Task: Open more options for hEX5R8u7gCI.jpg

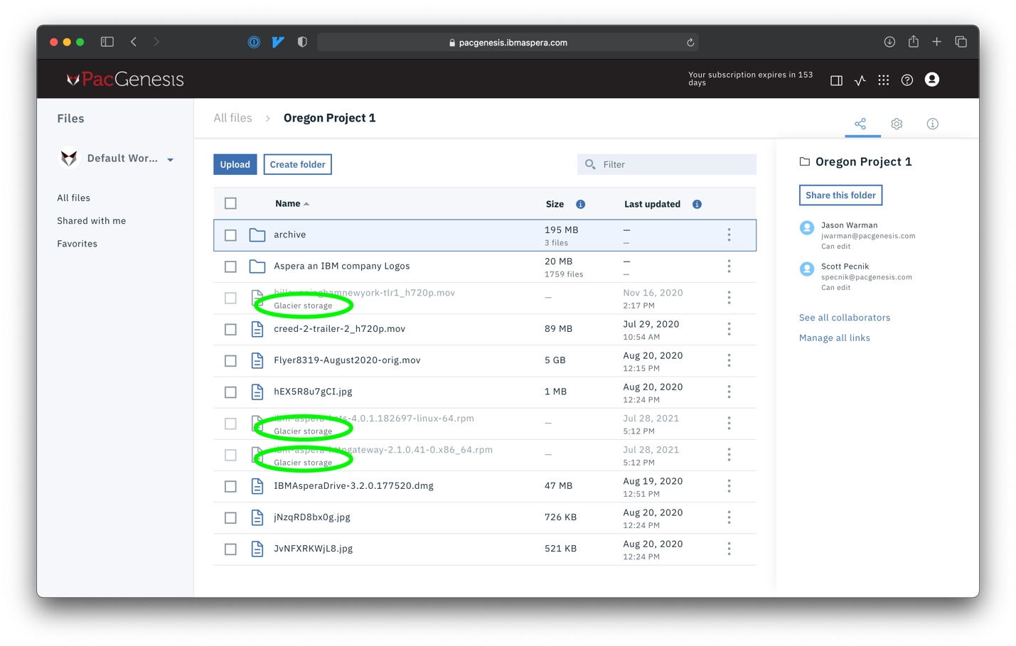Action: [729, 392]
